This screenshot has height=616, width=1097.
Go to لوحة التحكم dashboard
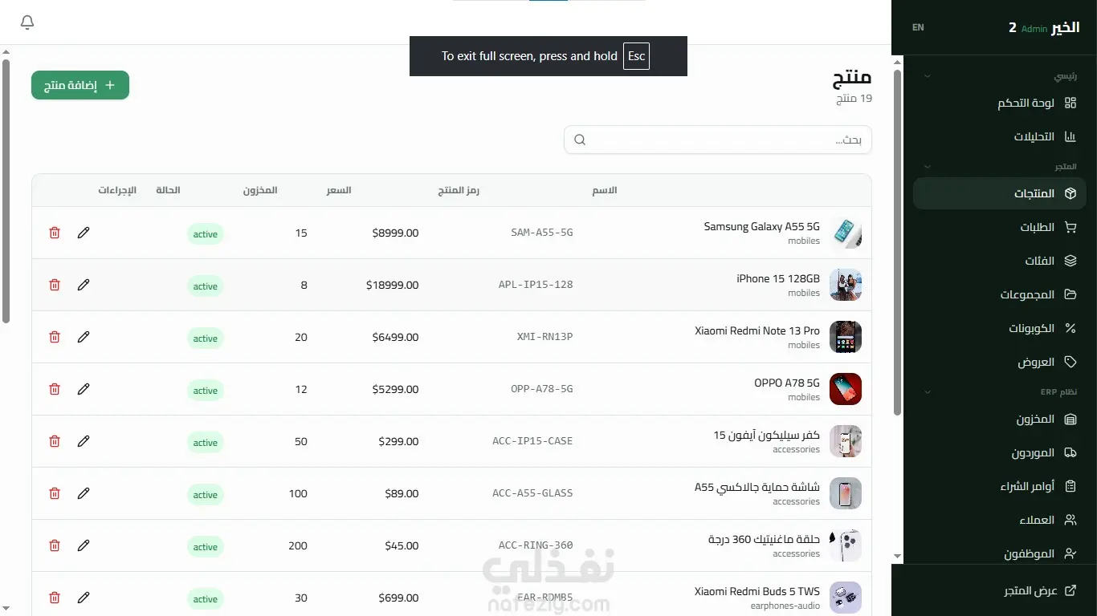point(1000,103)
